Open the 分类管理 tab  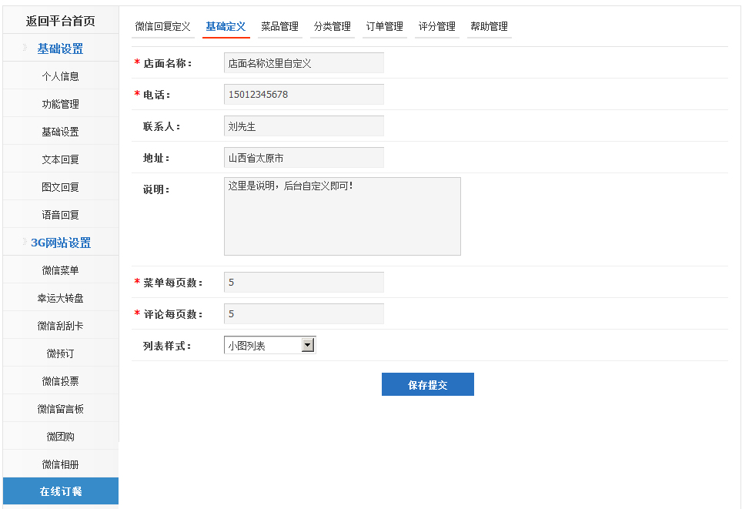[x=332, y=27]
